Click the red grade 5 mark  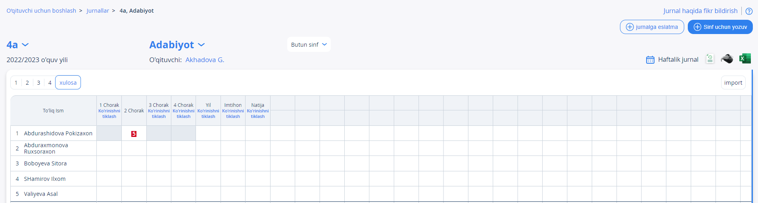click(x=134, y=134)
